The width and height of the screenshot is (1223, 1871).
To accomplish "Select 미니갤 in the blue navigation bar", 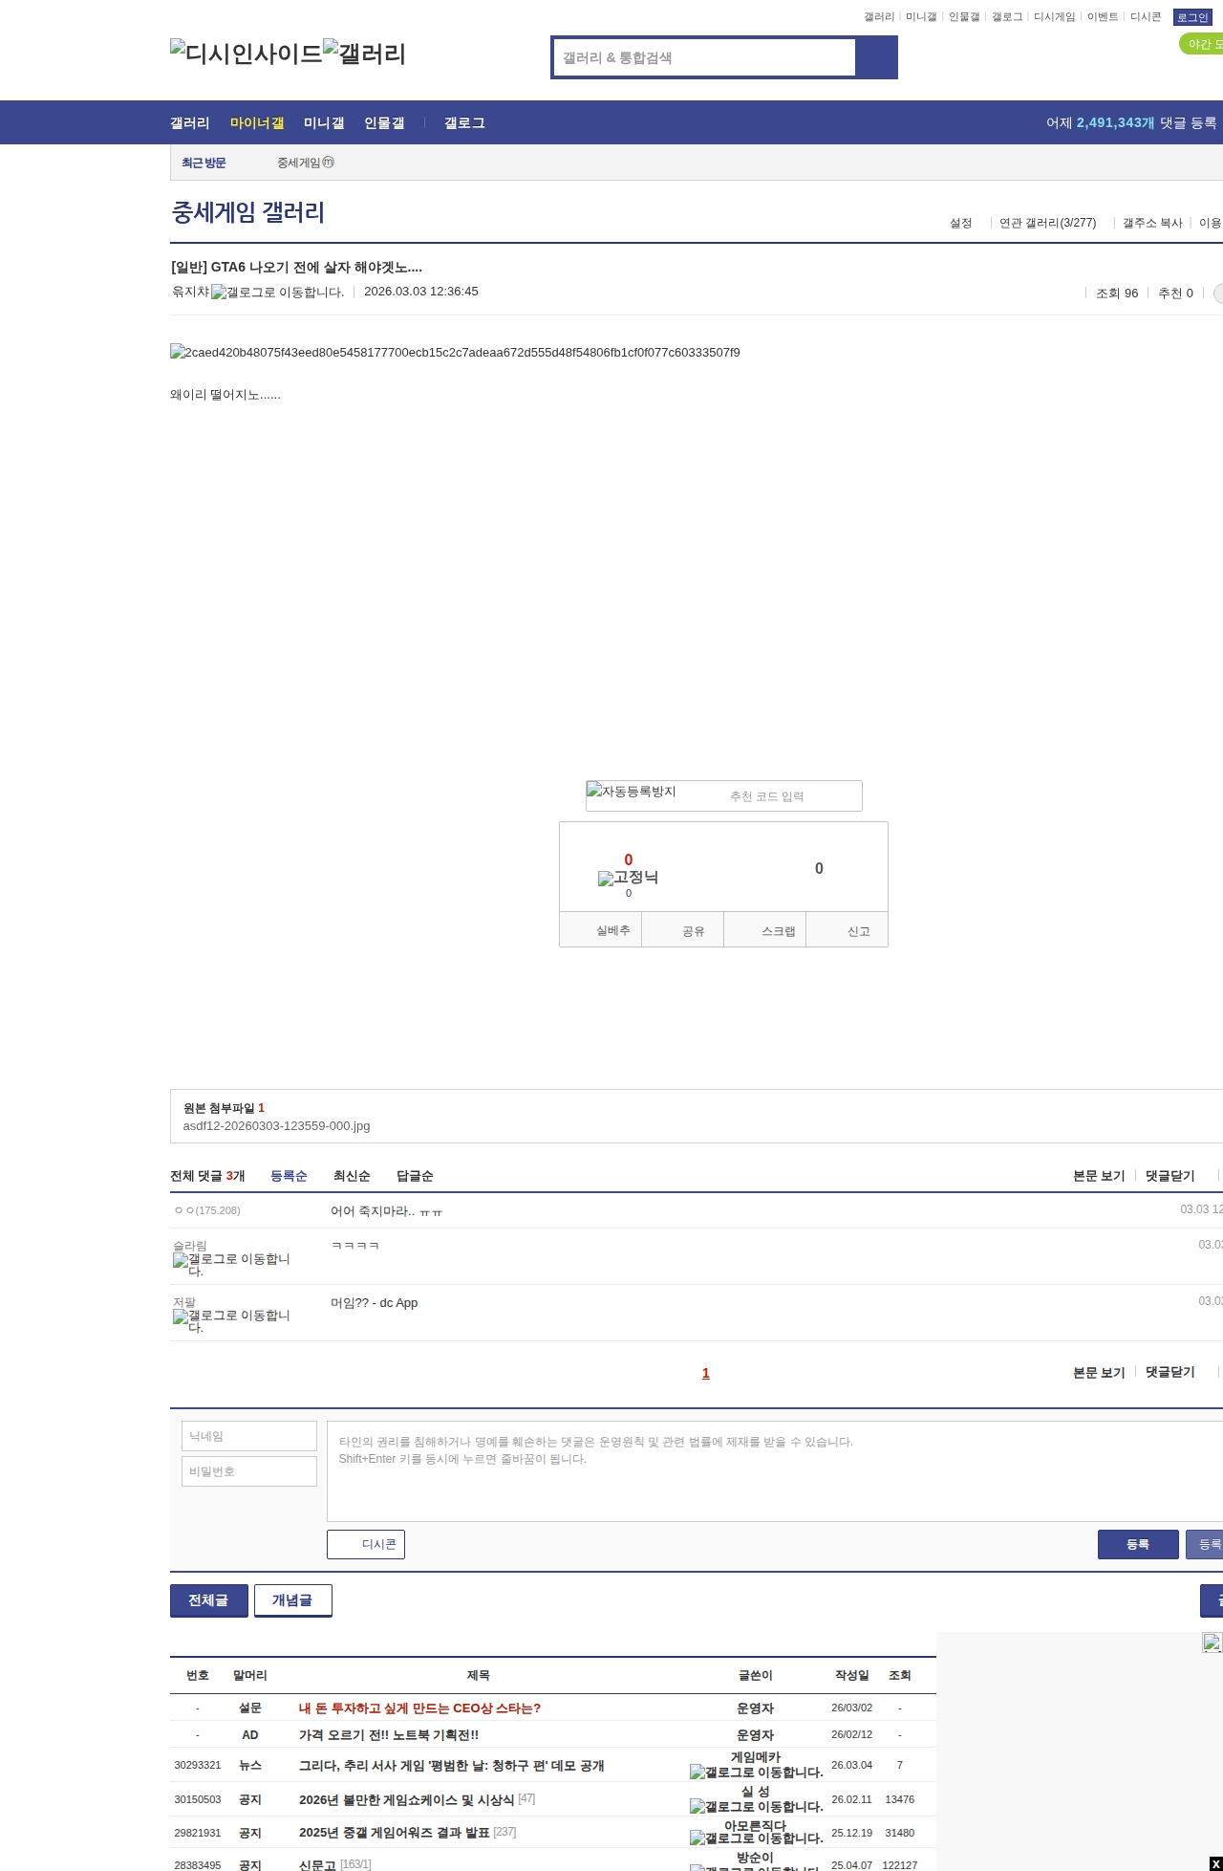I will (x=324, y=123).
